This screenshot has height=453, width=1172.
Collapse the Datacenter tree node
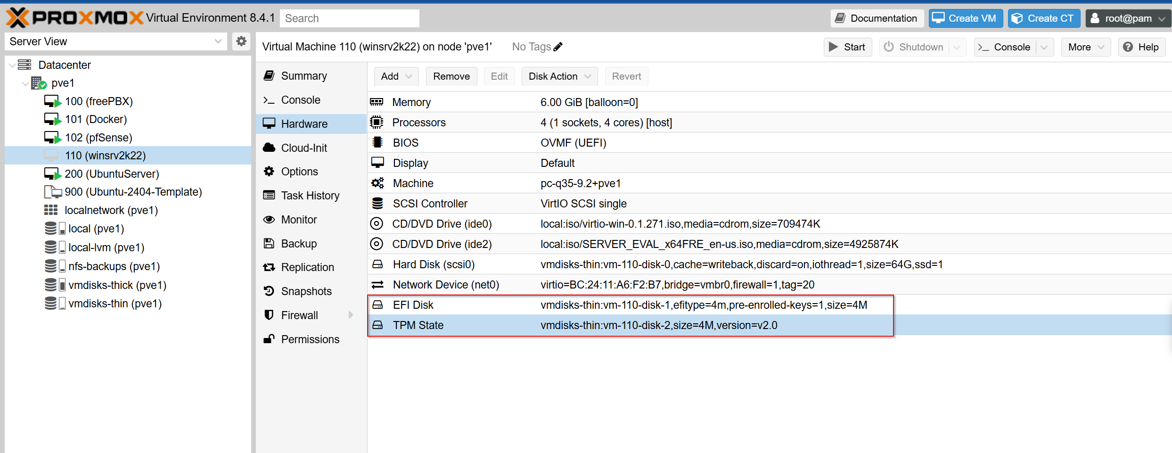(12, 65)
